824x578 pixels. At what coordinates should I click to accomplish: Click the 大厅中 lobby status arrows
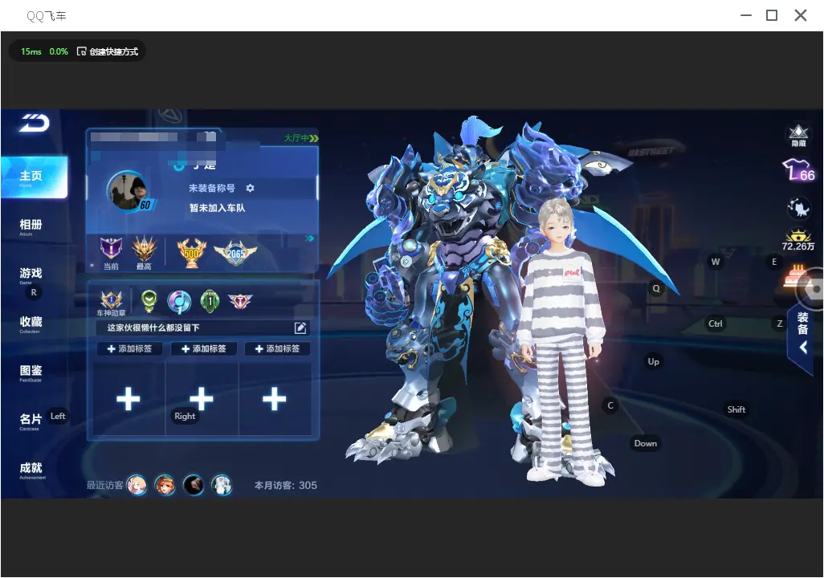tap(301, 137)
